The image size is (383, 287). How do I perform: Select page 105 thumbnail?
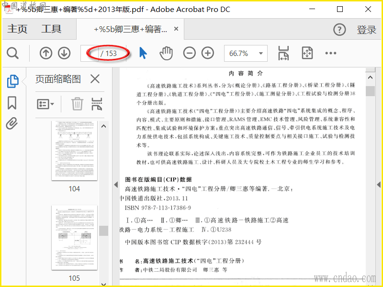(x=75, y=237)
